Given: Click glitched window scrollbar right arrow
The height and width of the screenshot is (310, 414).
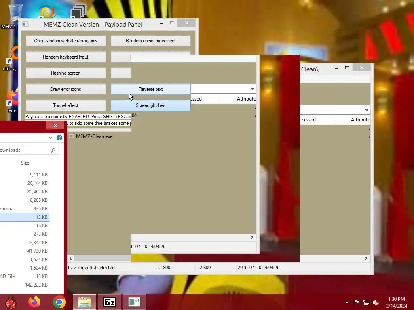Looking at the screenshot, I should coord(252,237).
